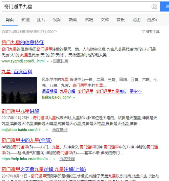The height and width of the screenshot is (181, 169).
Task: Switch to the 音乐 tab
Action: point(121,20)
